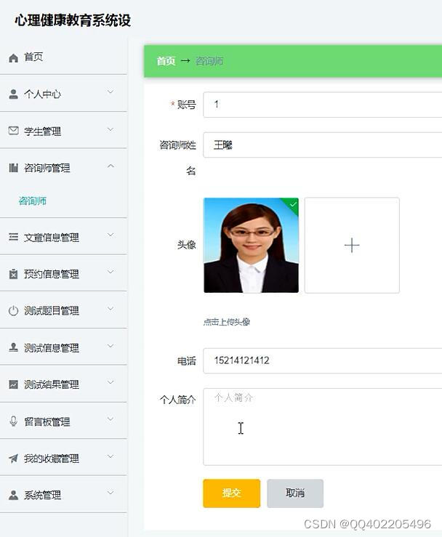Expand the 测试题目管理 chevron
The image size is (442, 537).
tap(110, 309)
